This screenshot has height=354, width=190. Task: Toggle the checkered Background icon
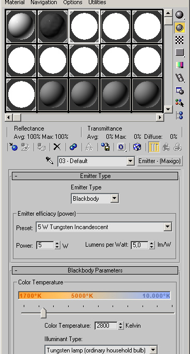click(x=180, y=40)
